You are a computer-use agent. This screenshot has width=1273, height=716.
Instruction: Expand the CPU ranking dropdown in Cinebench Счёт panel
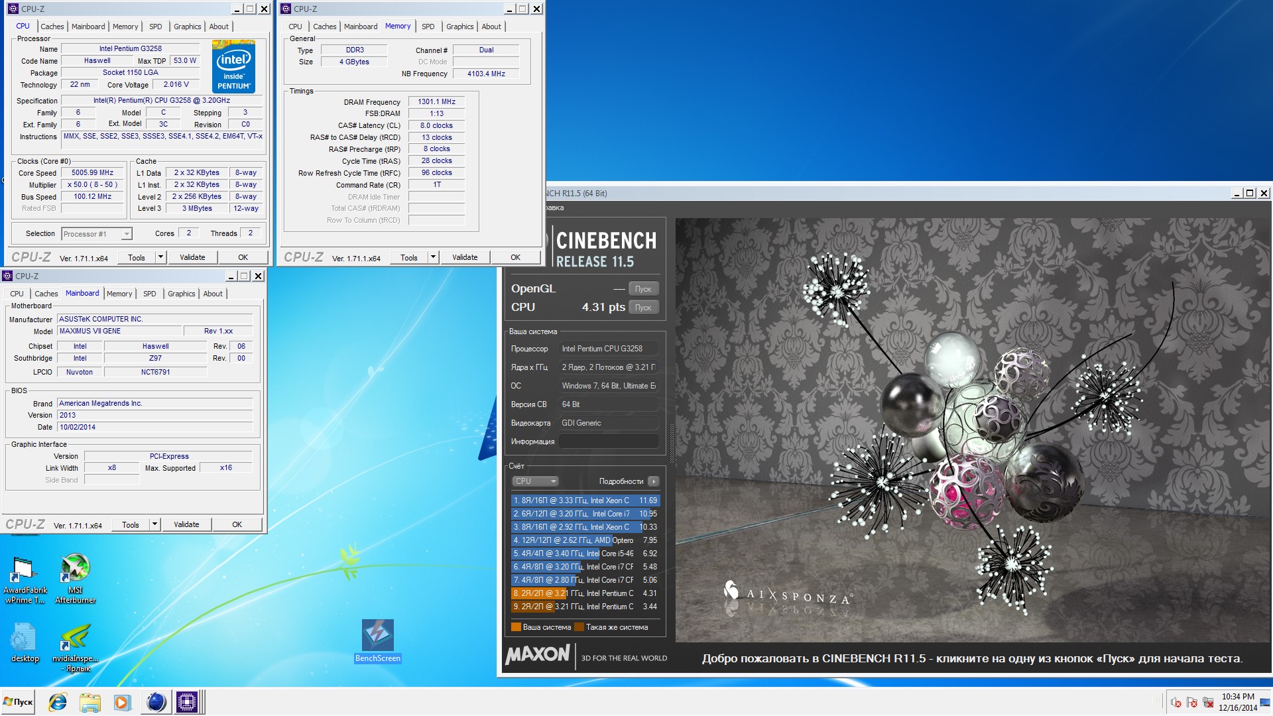point(534,481)
